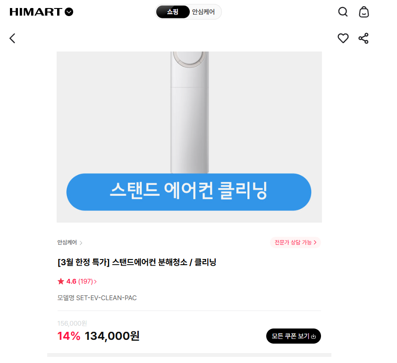Open the 안심케어 category breadcrumb link
The width and height of the screenshot is (397, 363).
click(x=67, y=242)
